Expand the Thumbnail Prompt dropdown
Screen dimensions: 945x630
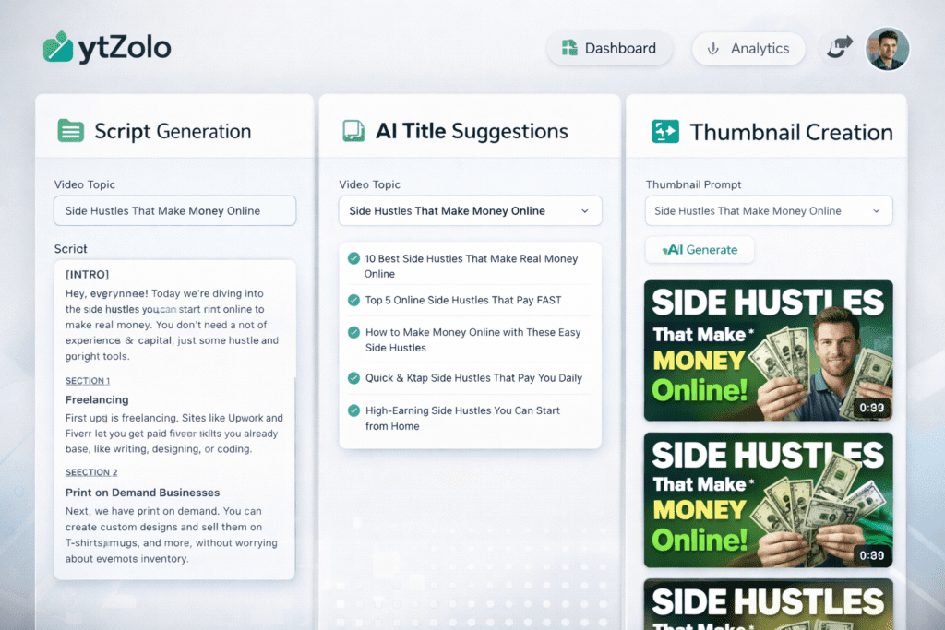875,211
